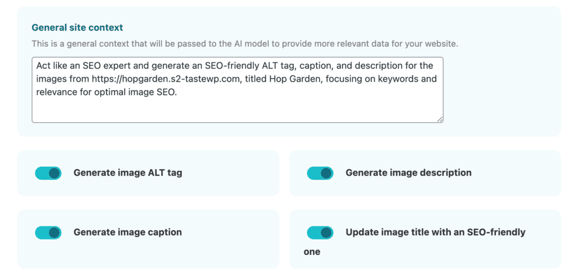This screenshot has width=577, height=275.
Task: Turn off the Generate image caption switch
Action: 48,232
